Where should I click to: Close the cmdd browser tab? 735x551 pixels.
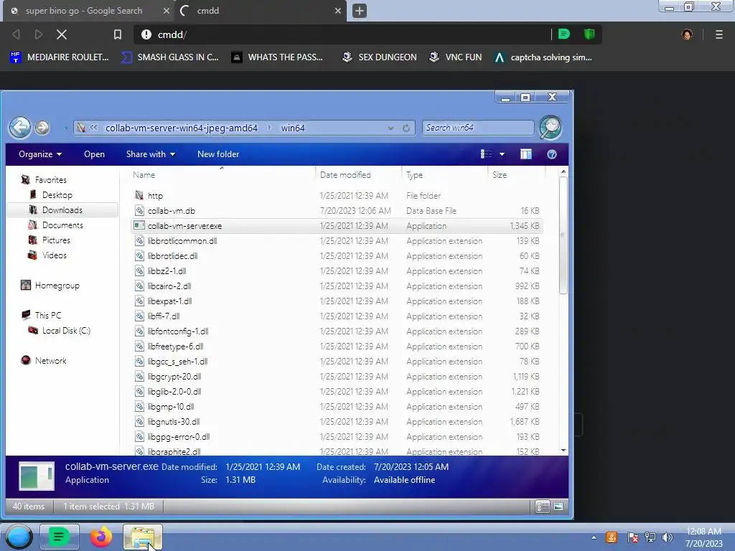pyautogui.click(x=337, y=11)
